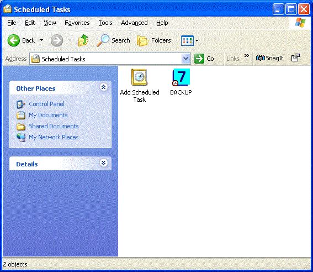Expand the Details panel
Screen dimensions: 313x272
tap(103, 163)
